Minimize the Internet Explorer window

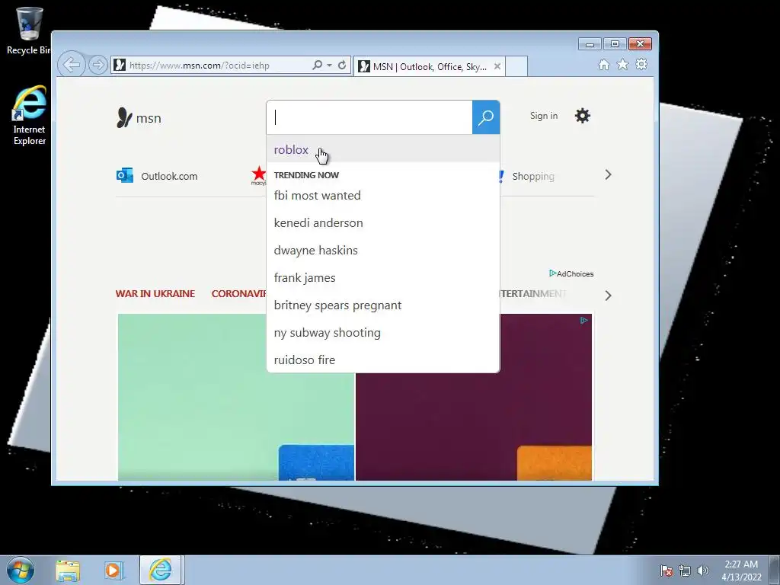point(590,44)
